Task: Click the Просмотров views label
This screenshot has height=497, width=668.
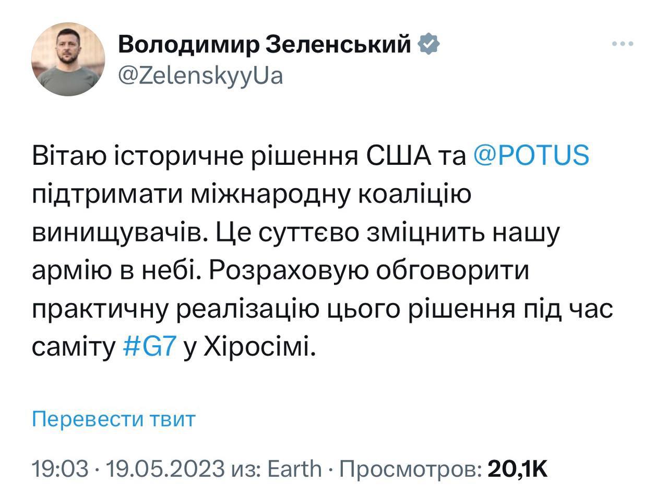Action: tap(411, 468)
